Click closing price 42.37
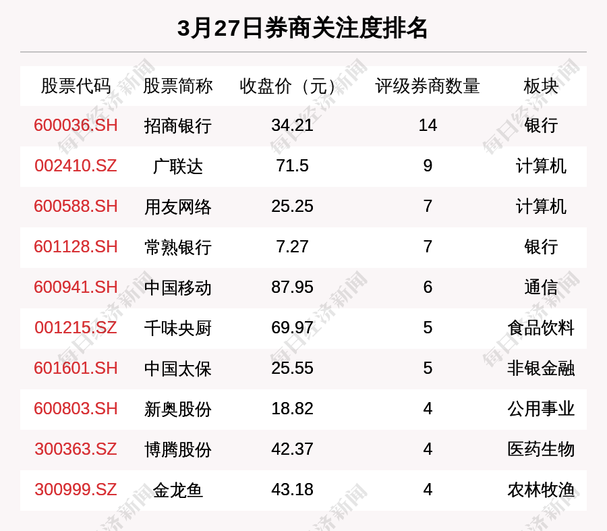This screenshot has width=607, height=531. [292, 449]
